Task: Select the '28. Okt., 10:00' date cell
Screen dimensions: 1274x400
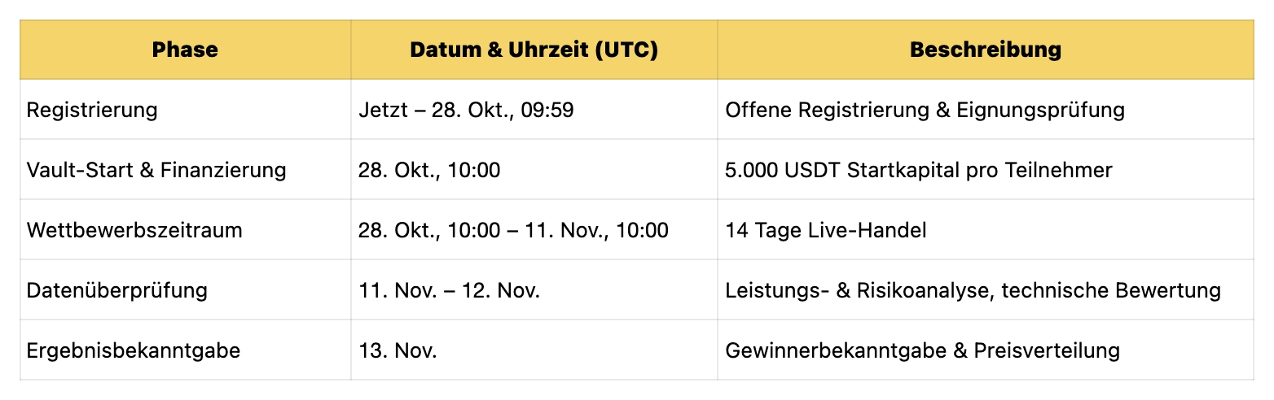Action: [x=429, y=170]
